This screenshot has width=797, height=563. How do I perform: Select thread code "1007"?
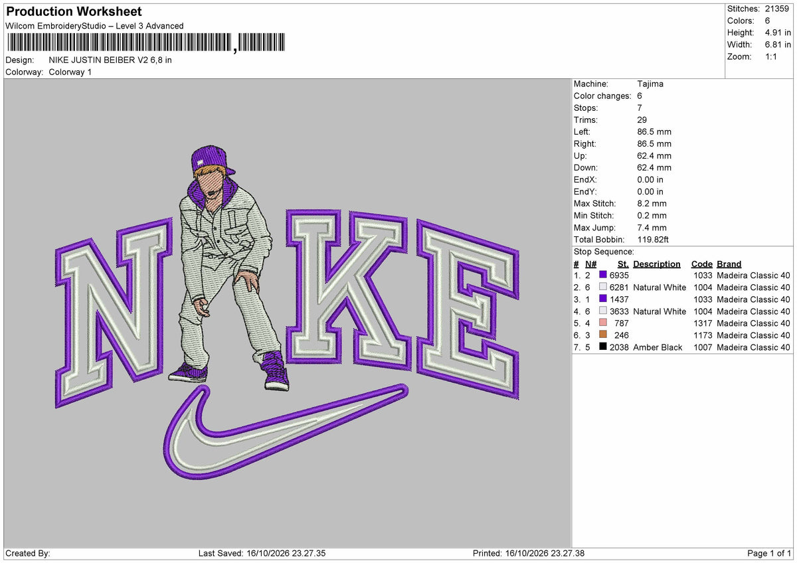click(703, 347)
